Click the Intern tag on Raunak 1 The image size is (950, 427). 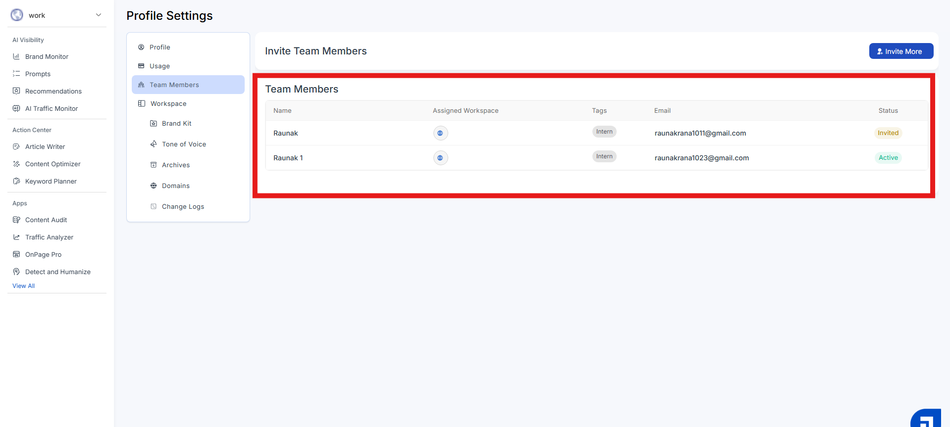coord(604,156)
